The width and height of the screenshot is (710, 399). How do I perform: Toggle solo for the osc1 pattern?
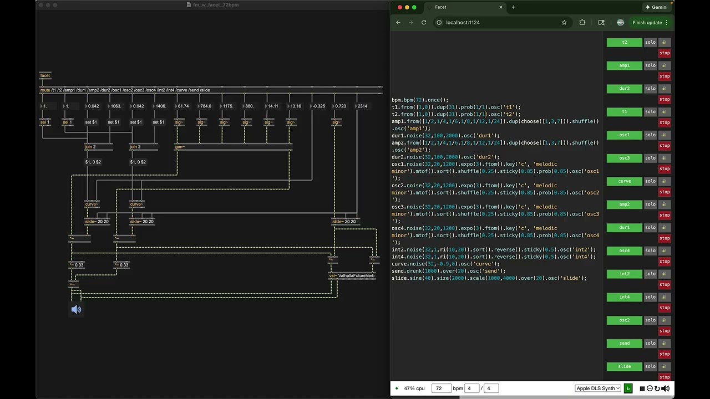coord(650,135)
